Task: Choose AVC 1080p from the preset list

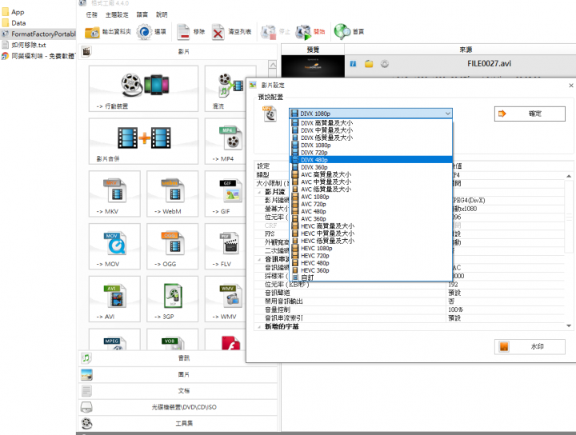Action: pyautogui.click(x=370, y=197)
